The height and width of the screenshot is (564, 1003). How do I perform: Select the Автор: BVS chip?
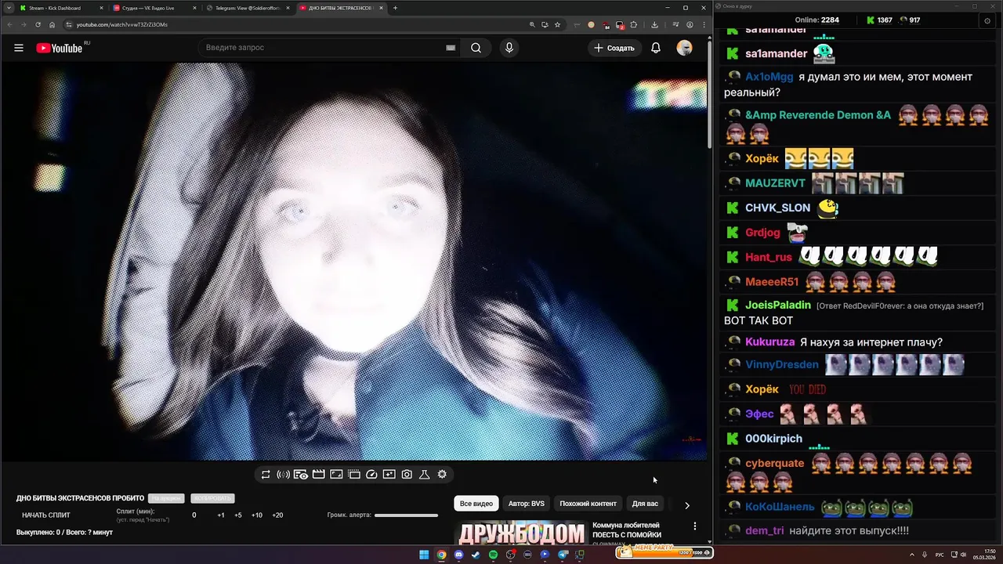(527, 504)
